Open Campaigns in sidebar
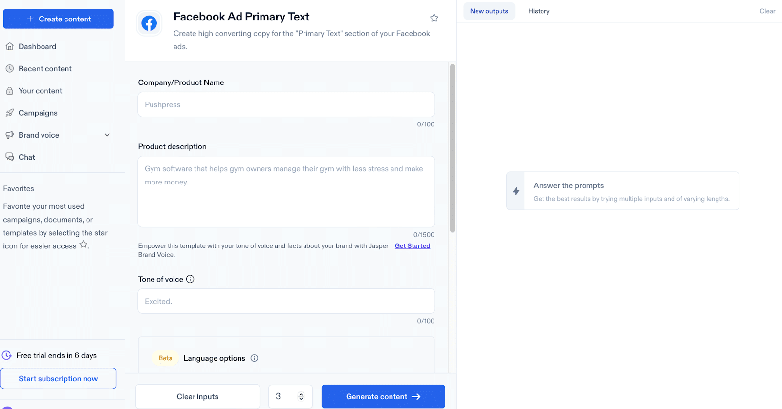 [x=38, y=113]
